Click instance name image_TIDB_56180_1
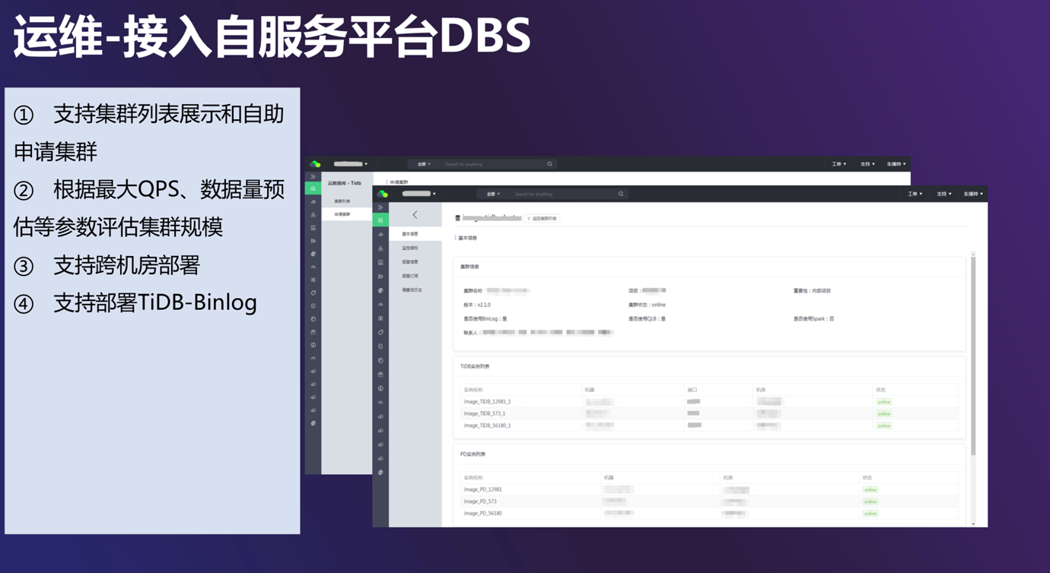This screenshot has height=573, width=1050. pyautogui.click(x=487, y=426)
